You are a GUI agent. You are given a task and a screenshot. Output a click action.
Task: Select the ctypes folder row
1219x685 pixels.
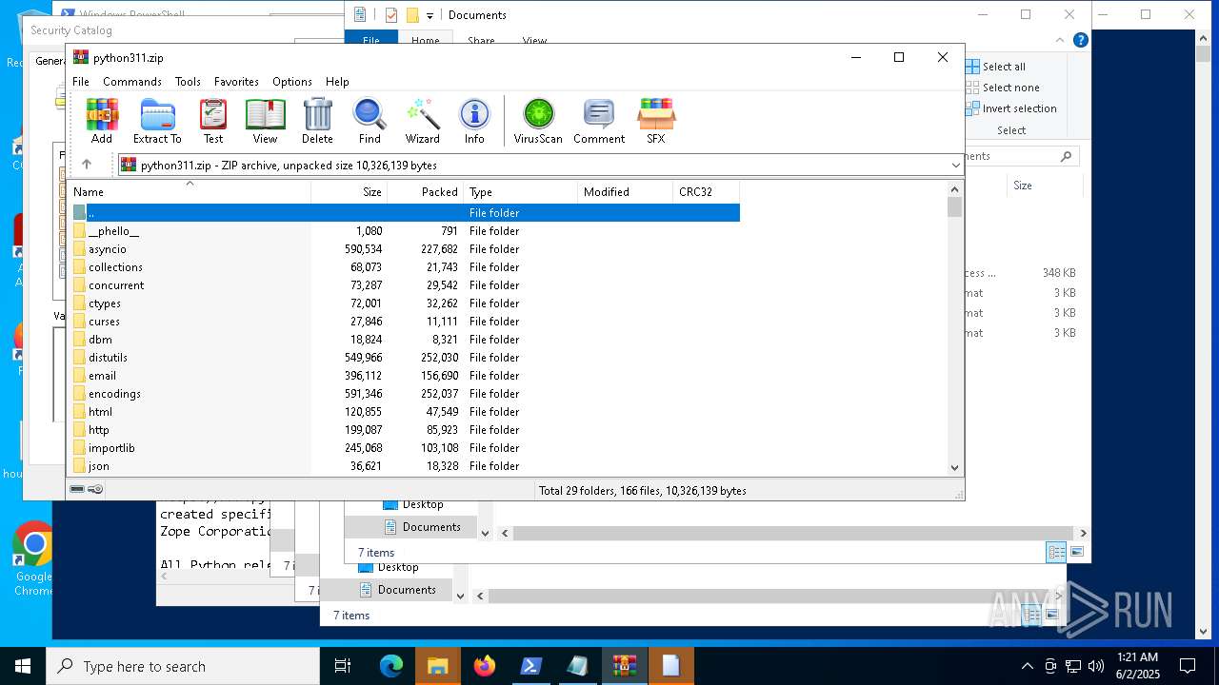(405, 303)
